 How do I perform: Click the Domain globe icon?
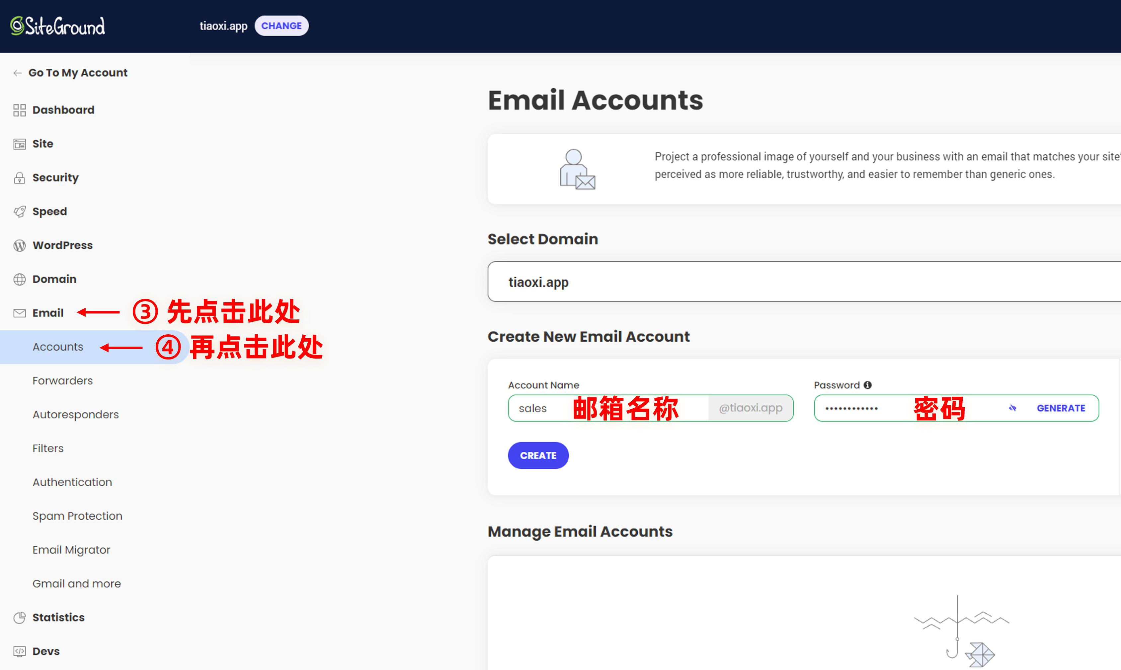tap(20, 279)
